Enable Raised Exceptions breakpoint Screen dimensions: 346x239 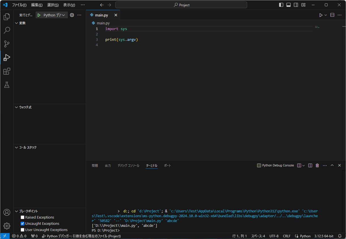pyautogui.click(x=23, y=217)
